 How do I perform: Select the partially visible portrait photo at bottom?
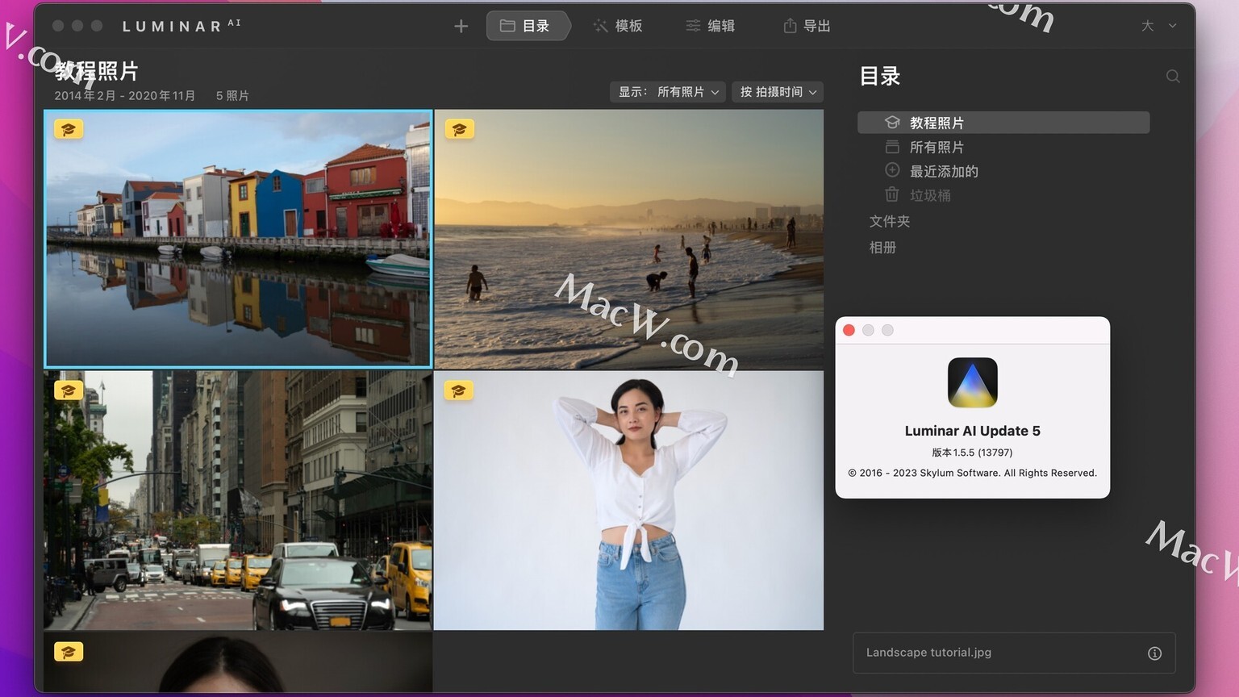238,662
